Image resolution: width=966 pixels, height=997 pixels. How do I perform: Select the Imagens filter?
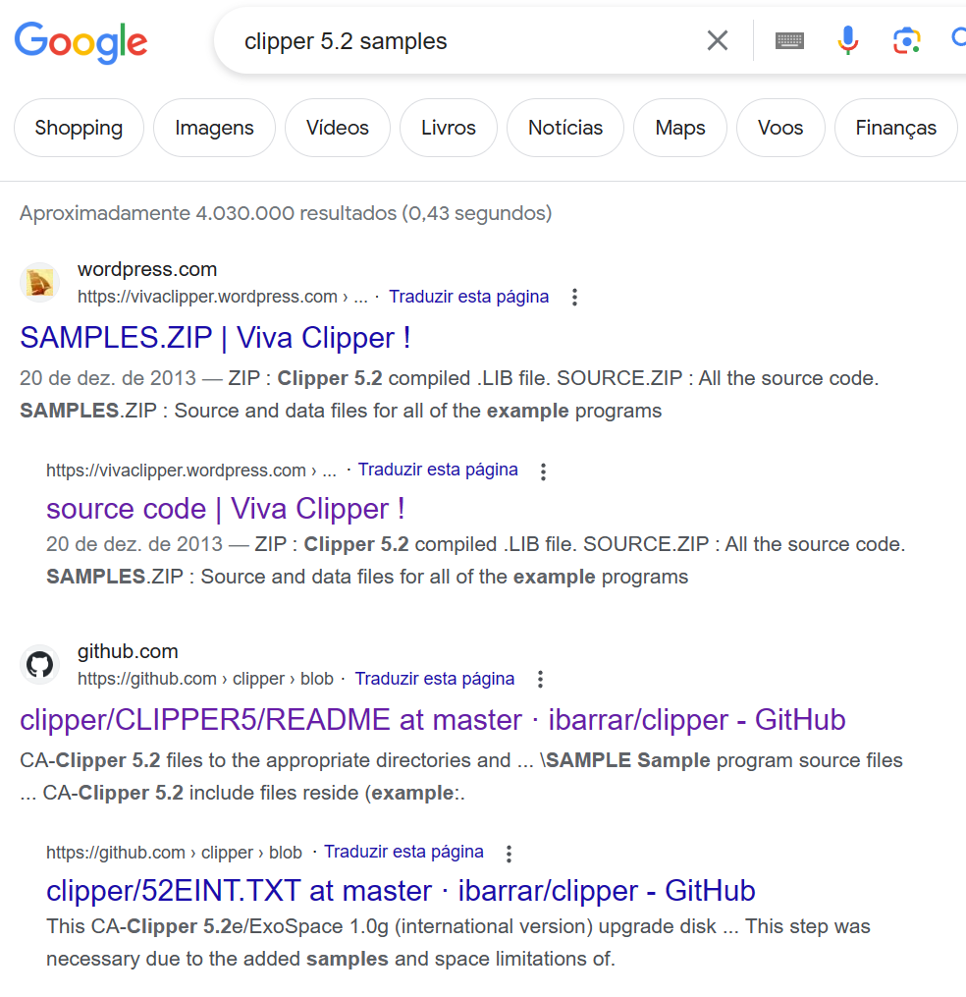[214, 128]
